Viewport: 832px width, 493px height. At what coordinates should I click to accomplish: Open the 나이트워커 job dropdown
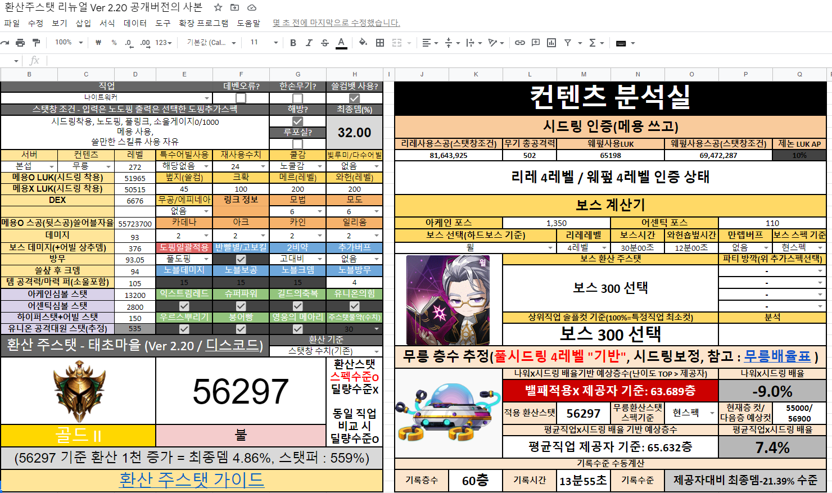click(x=207, y=98)
